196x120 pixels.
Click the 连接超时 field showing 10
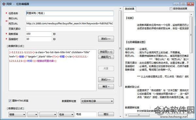point(39,39)
